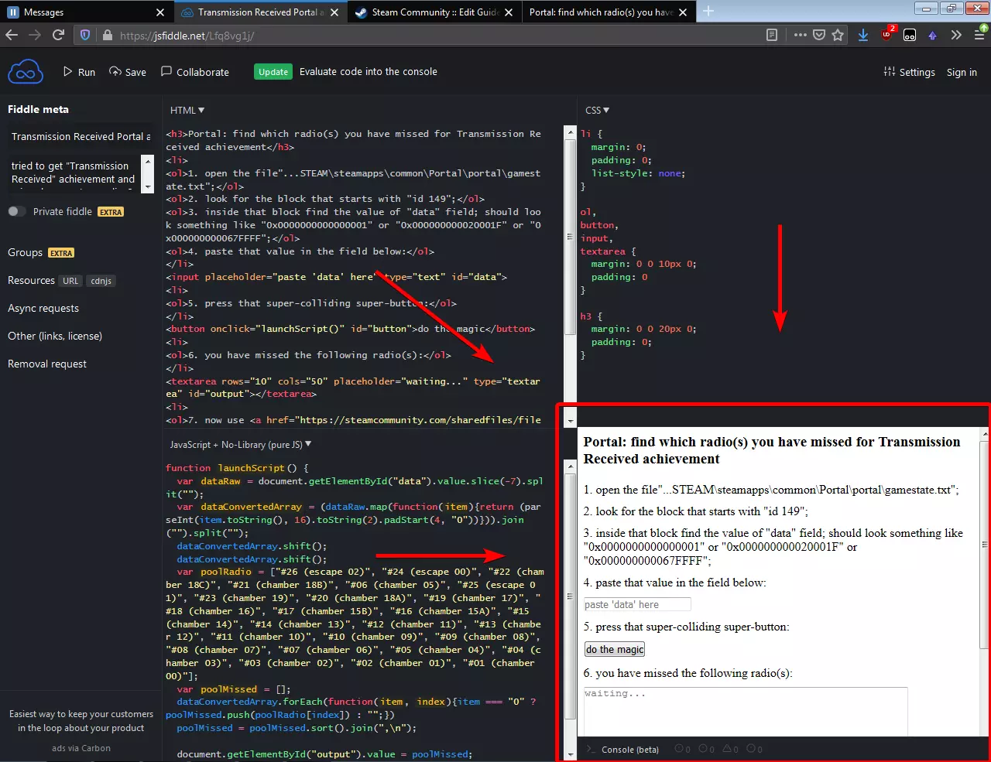Click the Carbon ad text link
Viewport: 991px width, 762px height.
[81, 721]
